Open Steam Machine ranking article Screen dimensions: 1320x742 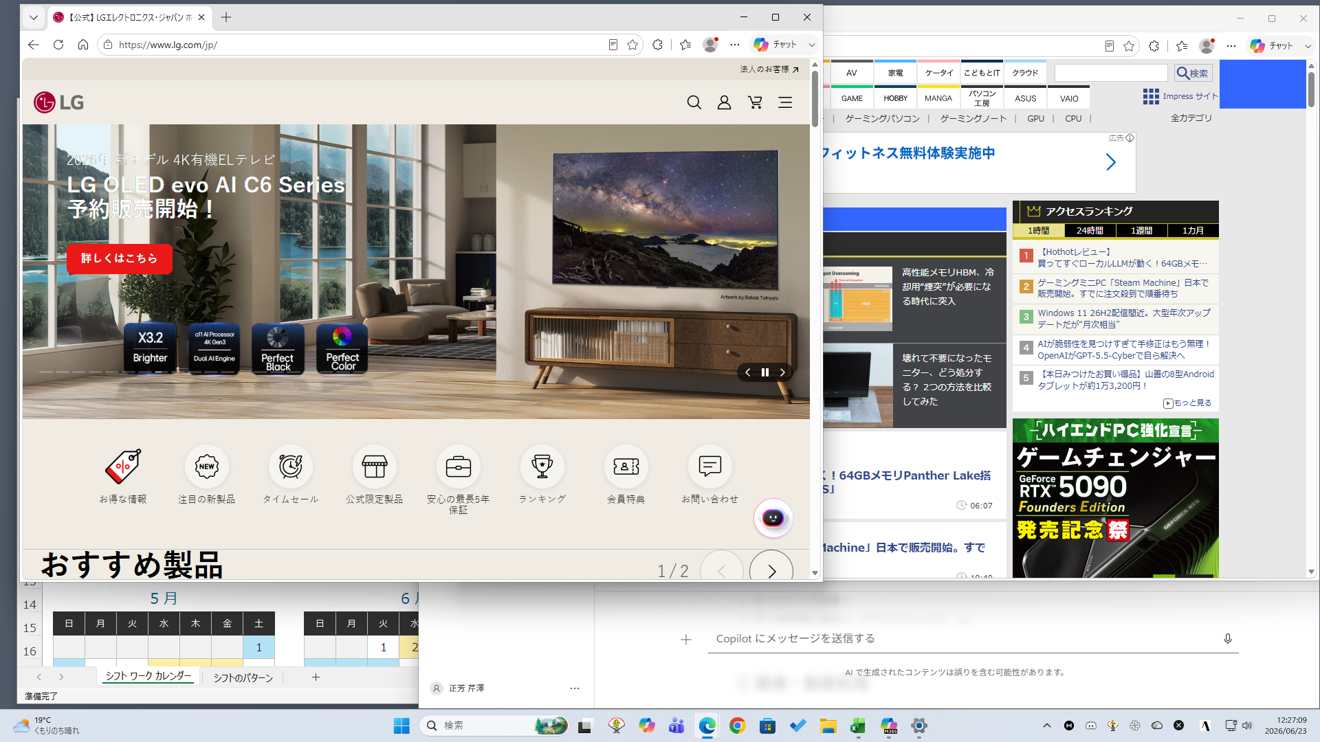click(x=1123, y=288)
